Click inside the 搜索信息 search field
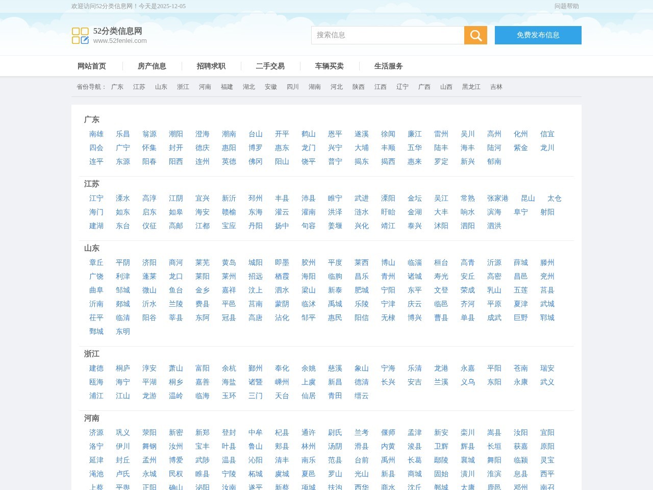Viewport: 653px width, 490px height. click(x=388, y=35)
